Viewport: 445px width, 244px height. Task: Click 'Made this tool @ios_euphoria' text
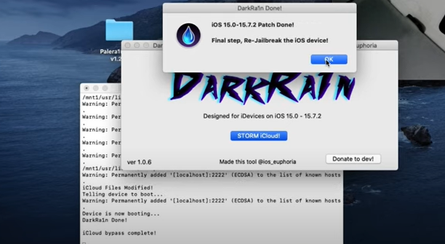click(257, 162)
